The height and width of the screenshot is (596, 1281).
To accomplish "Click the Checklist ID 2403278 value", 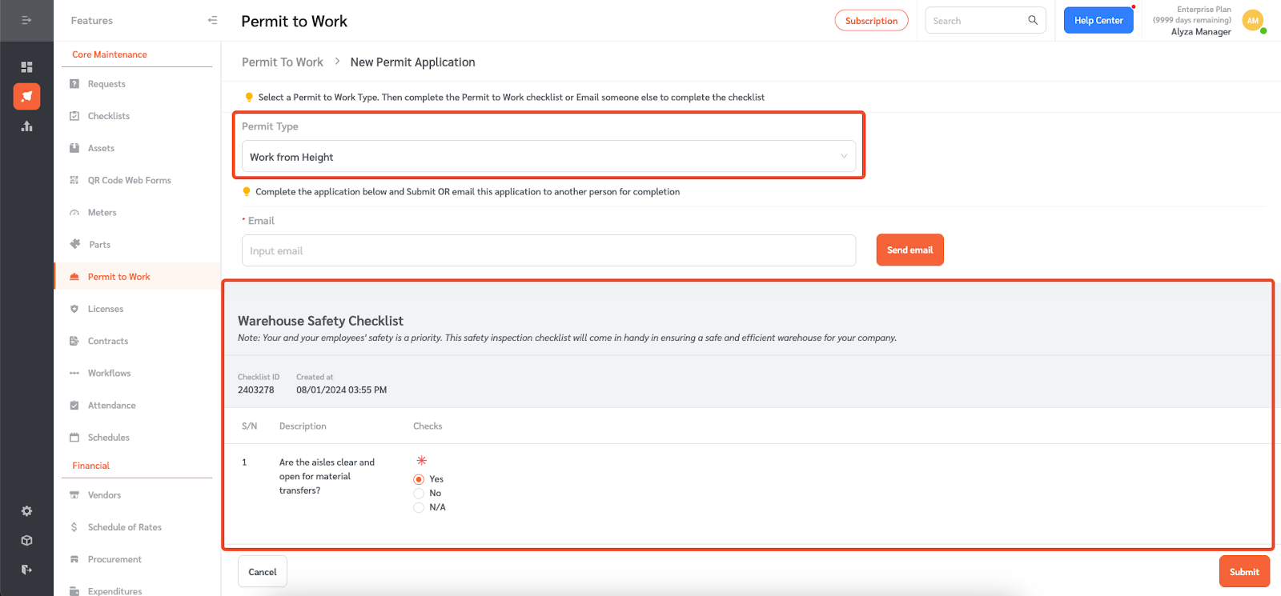I will pyautogui.click(x=256, y=390).
